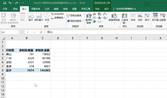The width and height of the screenshot is (167, 98).
Task: Select cell containing 广州
Action: pyautogui.click(x=12, y=58)
